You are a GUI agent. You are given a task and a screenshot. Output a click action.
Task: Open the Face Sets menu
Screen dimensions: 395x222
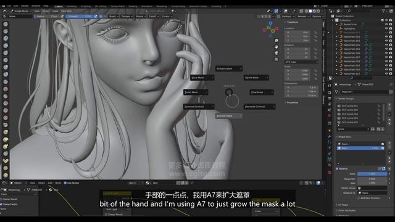pyautogui.click(x=66, y=11)
